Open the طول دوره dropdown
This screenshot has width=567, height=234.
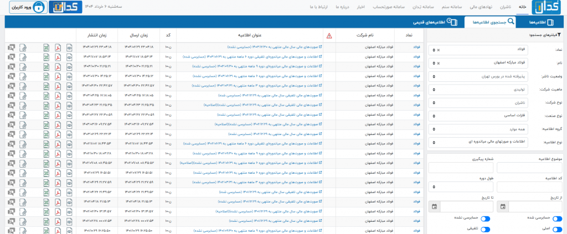[461, 187]
